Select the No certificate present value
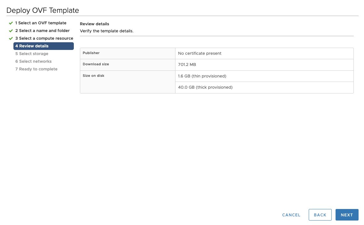 click(x=200, y=53)
